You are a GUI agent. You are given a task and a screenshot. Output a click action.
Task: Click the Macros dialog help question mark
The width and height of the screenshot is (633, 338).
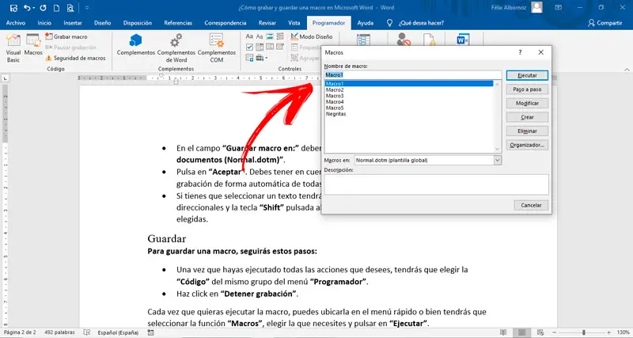tap(520, 52)
